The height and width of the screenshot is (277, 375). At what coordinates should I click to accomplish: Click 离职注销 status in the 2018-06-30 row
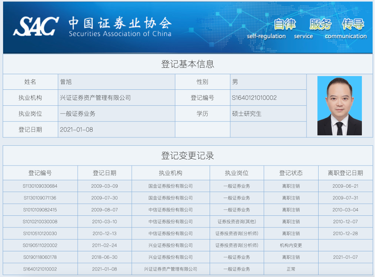pos(291,257)
